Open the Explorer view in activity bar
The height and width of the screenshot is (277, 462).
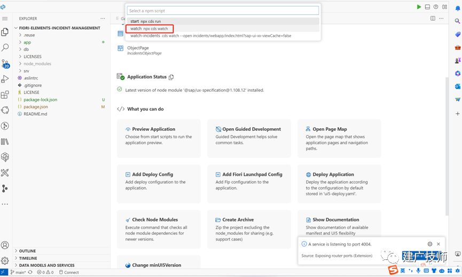(x=5, y=32)
